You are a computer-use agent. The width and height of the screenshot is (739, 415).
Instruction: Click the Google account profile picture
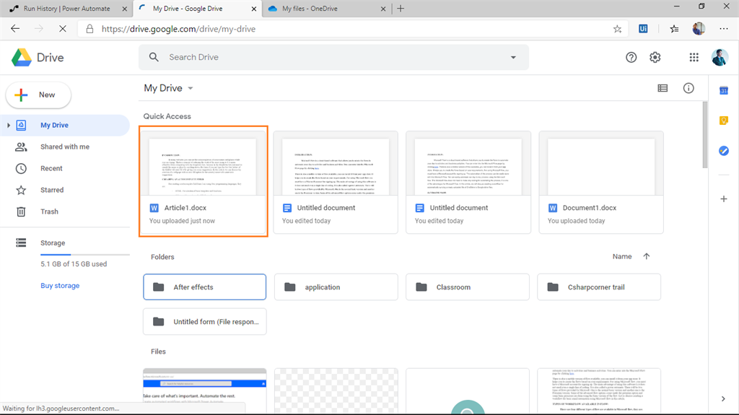point(720,58)
